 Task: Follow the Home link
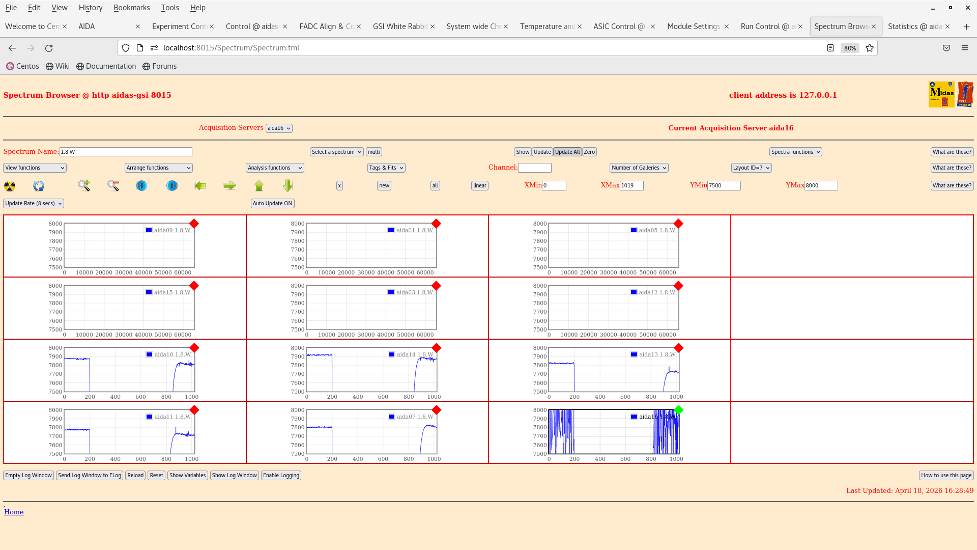(x=14, y=512)
